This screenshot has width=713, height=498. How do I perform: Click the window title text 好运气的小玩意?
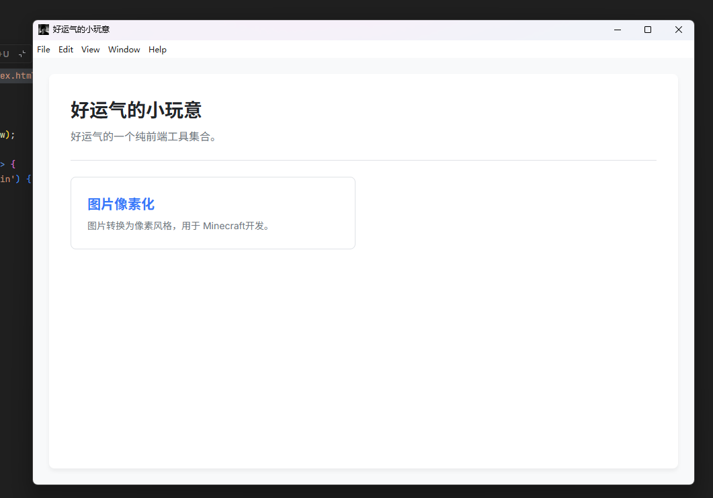point(81,29)
